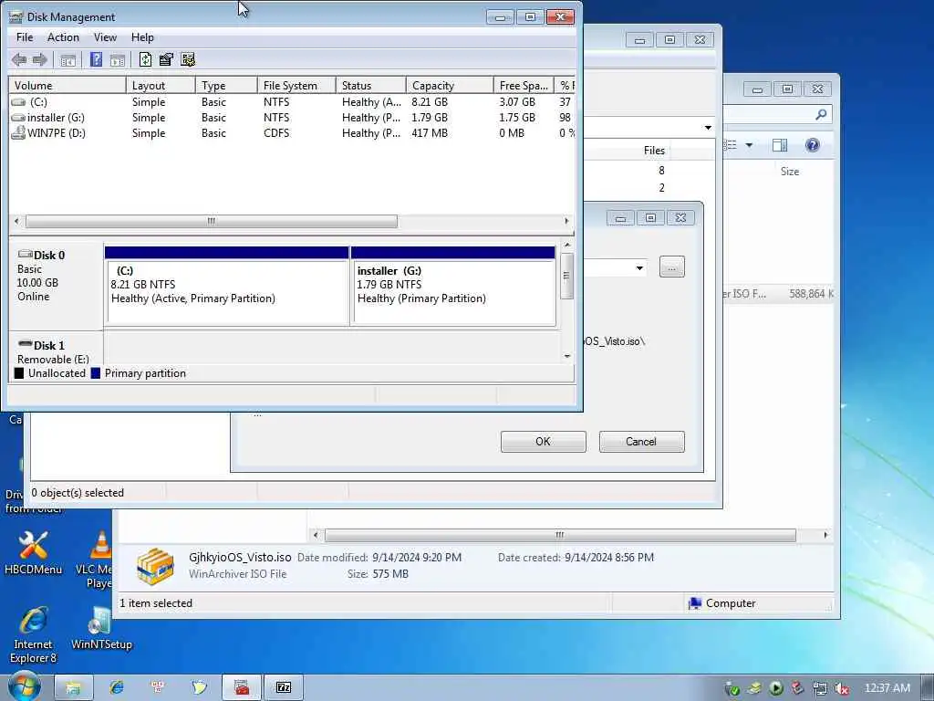This screenshot has width=934, height=701.
Task: Click the muted volume tray icon
Action: 842,688
